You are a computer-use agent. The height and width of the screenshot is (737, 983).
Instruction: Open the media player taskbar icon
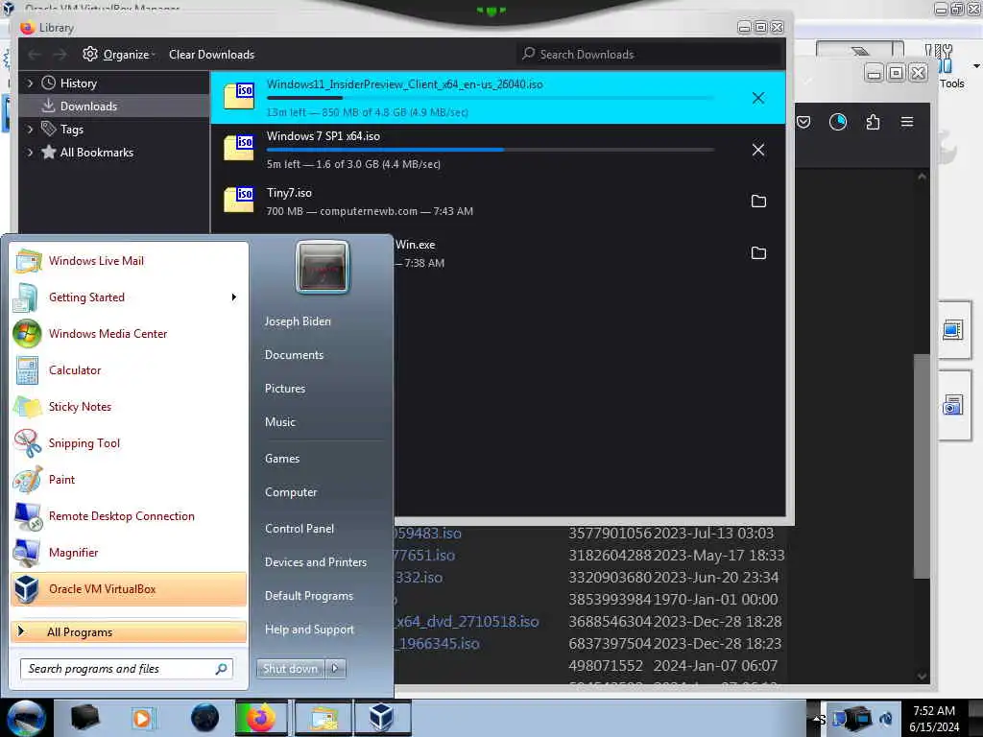click(x=142, y=718)
